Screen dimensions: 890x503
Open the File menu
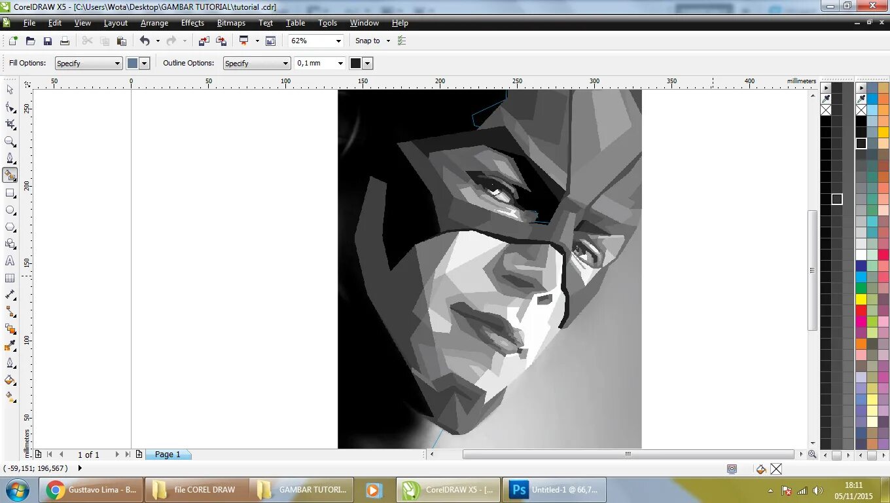(29, 23)
